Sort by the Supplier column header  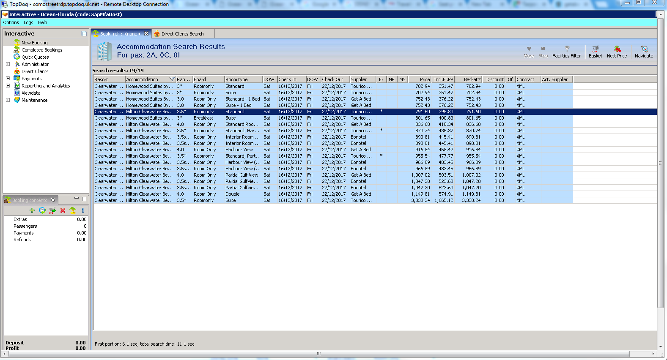tap(363, 79)
